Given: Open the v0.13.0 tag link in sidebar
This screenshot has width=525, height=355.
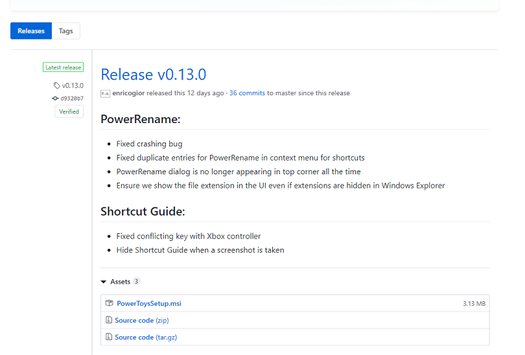Looking at the screenshot, I should pyautogui.click(x=73, y=86).
